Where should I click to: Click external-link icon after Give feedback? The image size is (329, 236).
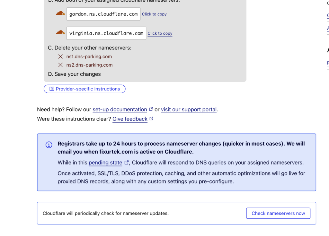tap(151, 119)
